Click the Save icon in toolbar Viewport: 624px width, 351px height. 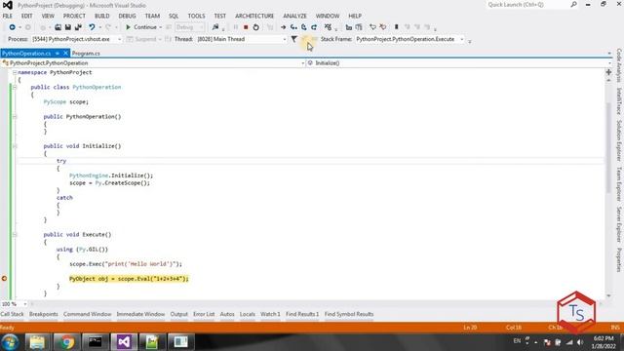(68, 27)
